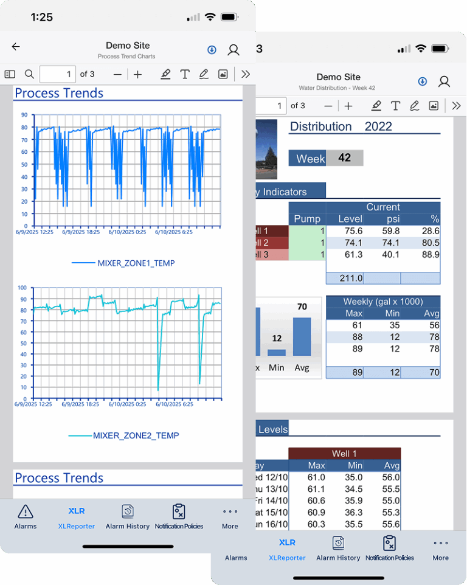467x585 pixels.
Task: Zoom in with plus on left phone
Action: point(138,74)
